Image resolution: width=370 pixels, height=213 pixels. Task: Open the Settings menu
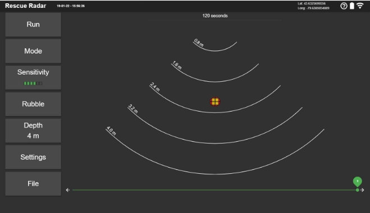(33, 157)
